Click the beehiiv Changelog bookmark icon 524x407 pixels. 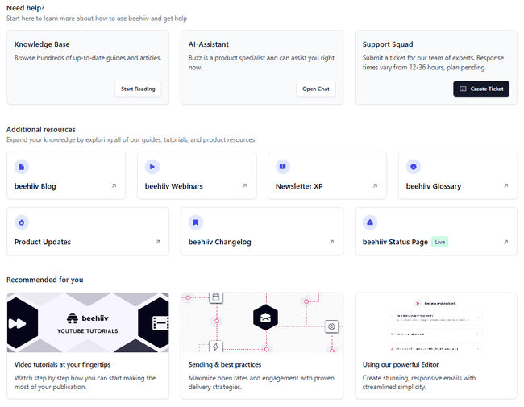point(196,222)
